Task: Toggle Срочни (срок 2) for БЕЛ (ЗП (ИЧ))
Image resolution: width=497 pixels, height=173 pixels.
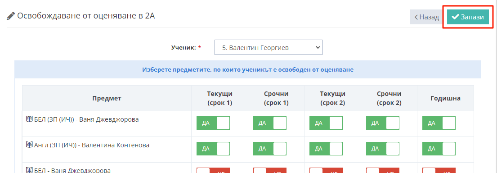Action: point(383,123)
